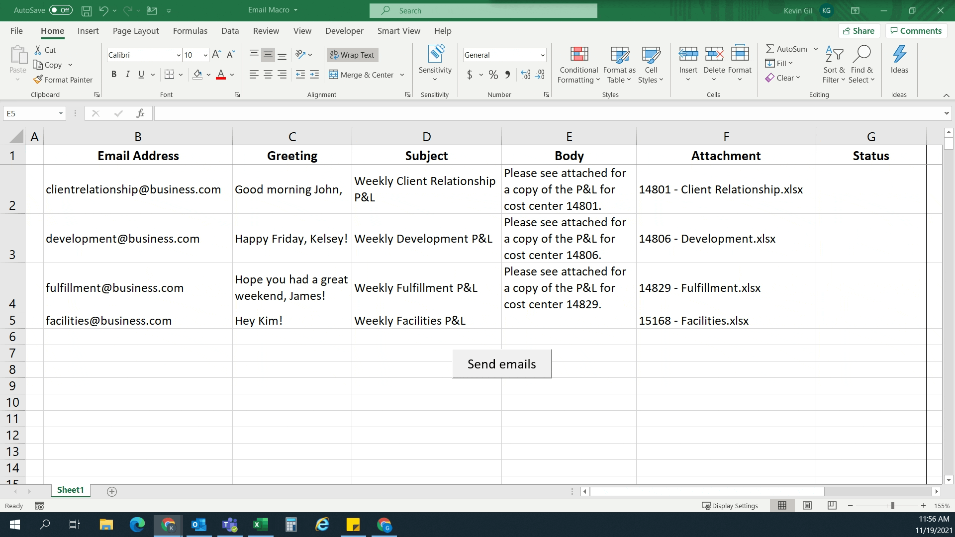Add a new sheet with plus icon
Screen dimensions: 955x537
pos(112,492)
